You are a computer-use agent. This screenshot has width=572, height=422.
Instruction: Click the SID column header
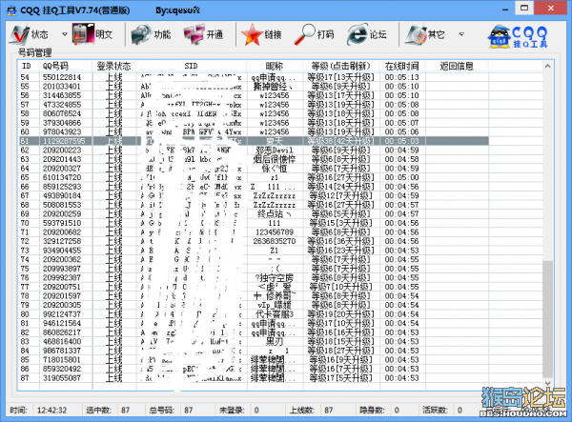pos(192,66)
